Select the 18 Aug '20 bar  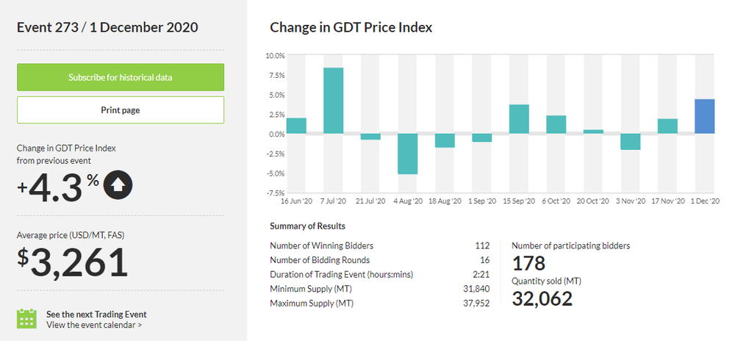click(x=445, y=140)
